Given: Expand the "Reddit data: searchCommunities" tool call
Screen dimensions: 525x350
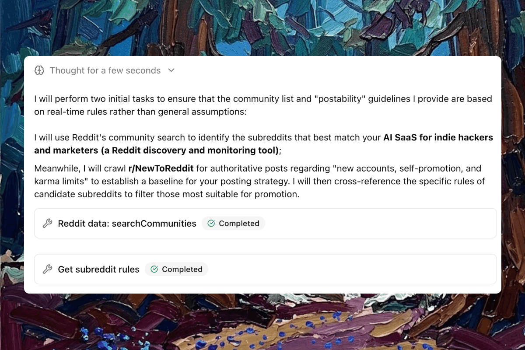Looking at the screenshot, I should click(127, 224).
